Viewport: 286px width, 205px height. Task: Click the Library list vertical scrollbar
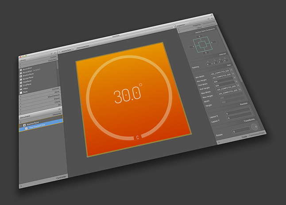(x=58, y=65)
